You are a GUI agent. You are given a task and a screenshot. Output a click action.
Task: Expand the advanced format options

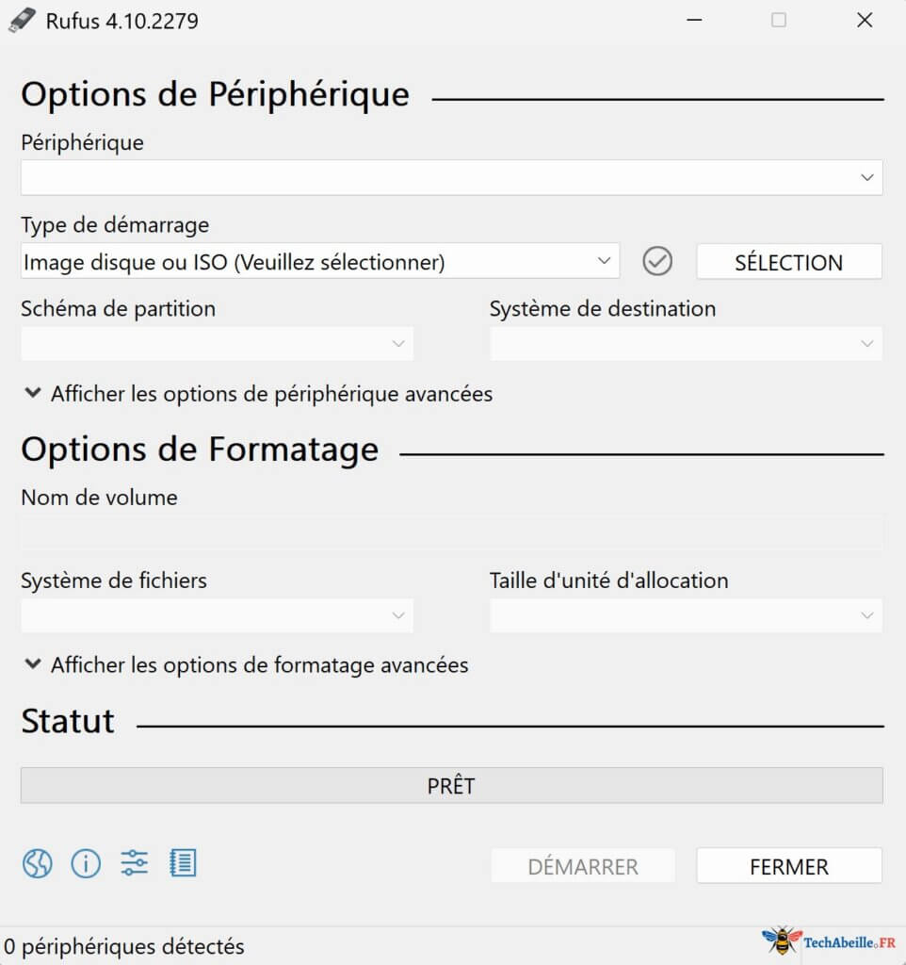245,665
